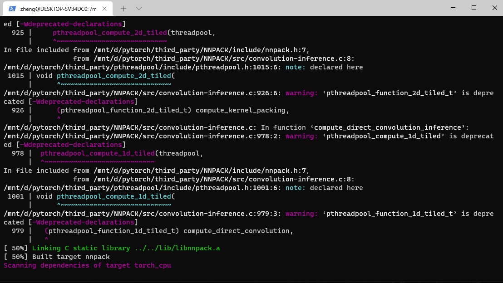Viewport: 503px width, 283px height.
Task: Click the convolution-inference.c:926:6 warning path
Action: (143, 93)
